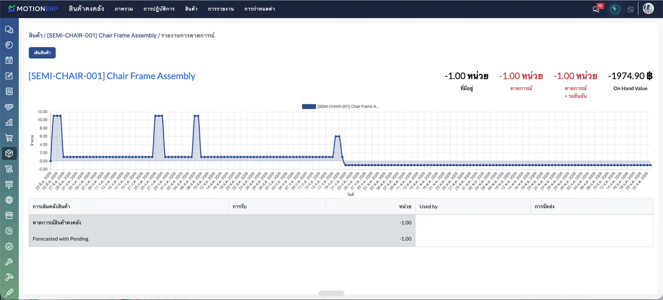Open the pie chart dashboard sidebar icon
Screen dimensions: 663x300
point(9,45)
